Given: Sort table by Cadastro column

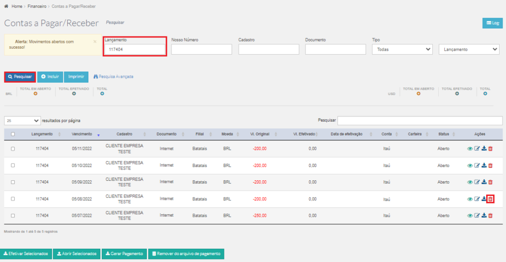Looking at the screenshot, I should (125, 134).
